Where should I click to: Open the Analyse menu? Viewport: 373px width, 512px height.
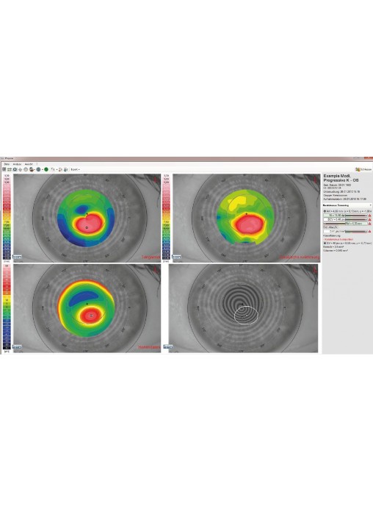pyautogui.click(x=17, y=164)
